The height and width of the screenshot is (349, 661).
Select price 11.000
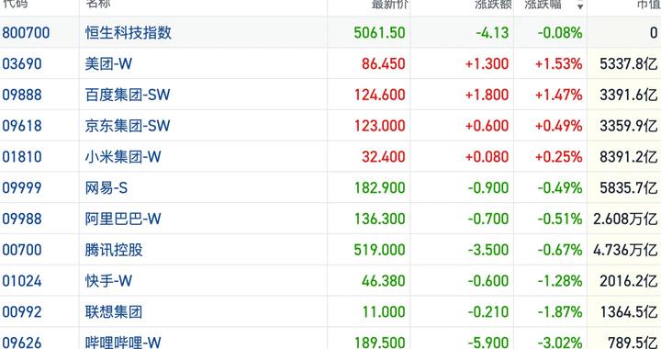[384, 312]
